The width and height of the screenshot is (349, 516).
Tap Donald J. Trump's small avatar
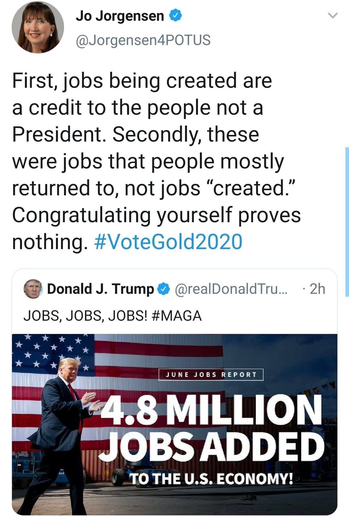pyautogui.click(x=33, y=289)
